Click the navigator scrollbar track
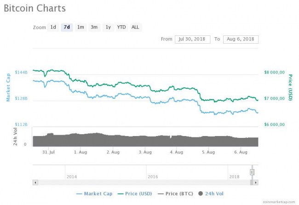 coord(138,182)
